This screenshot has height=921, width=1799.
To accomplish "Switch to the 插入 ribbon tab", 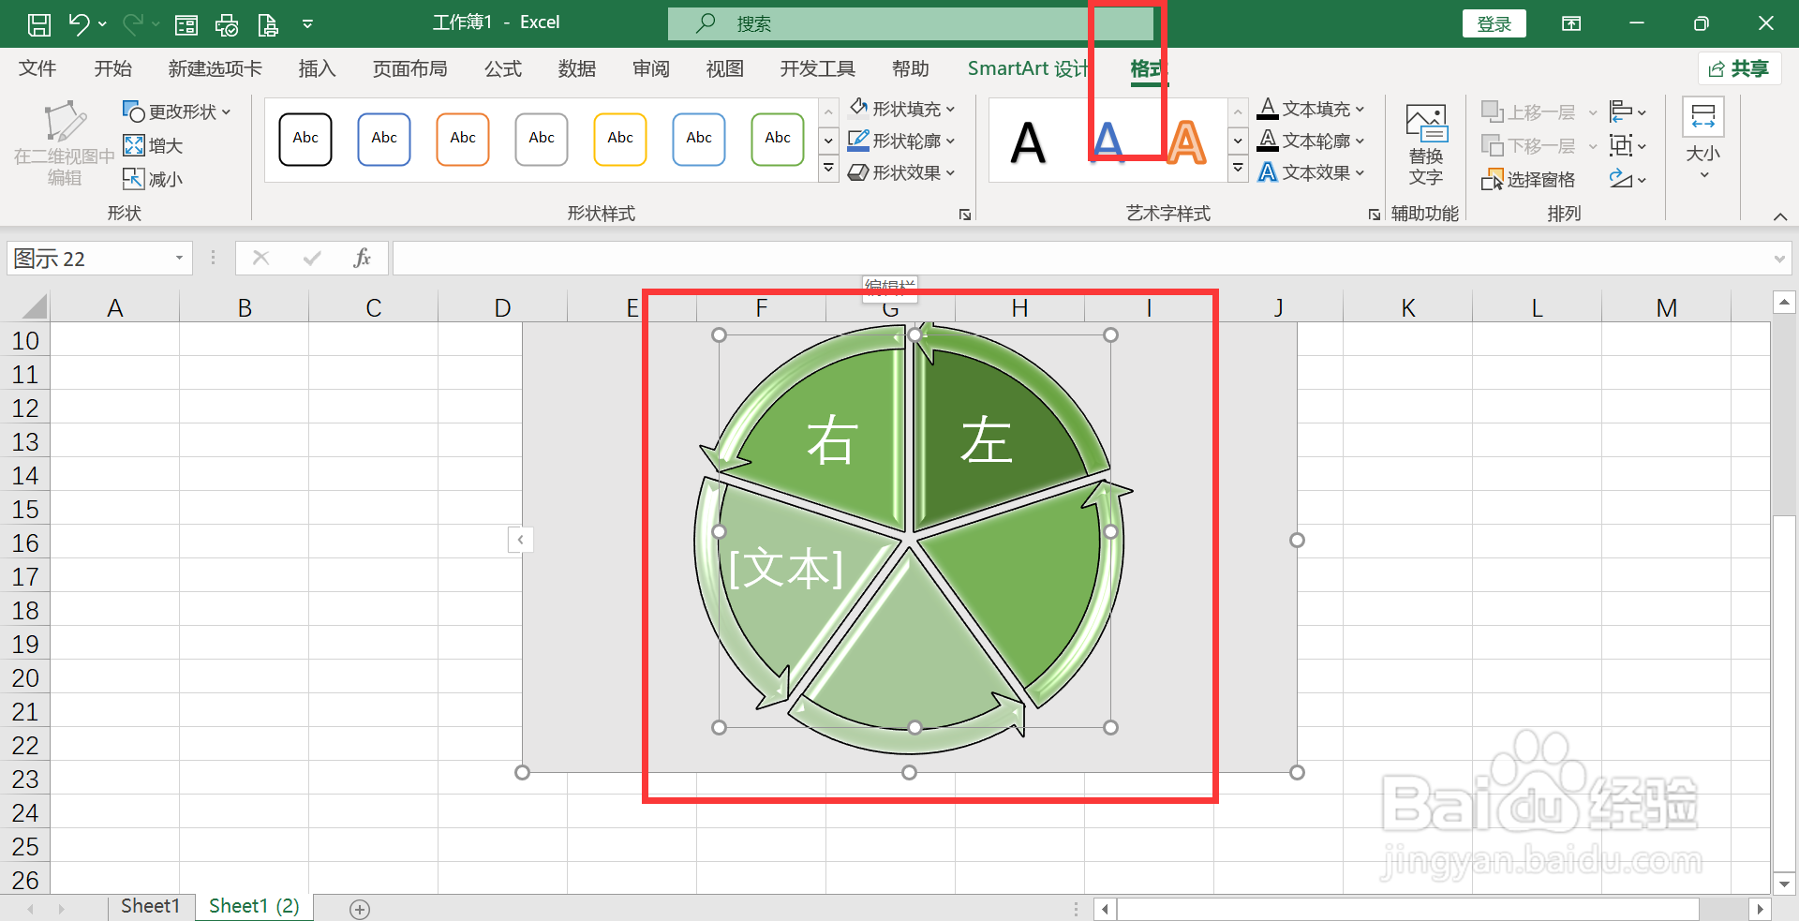I will click(x=316, y=67).
